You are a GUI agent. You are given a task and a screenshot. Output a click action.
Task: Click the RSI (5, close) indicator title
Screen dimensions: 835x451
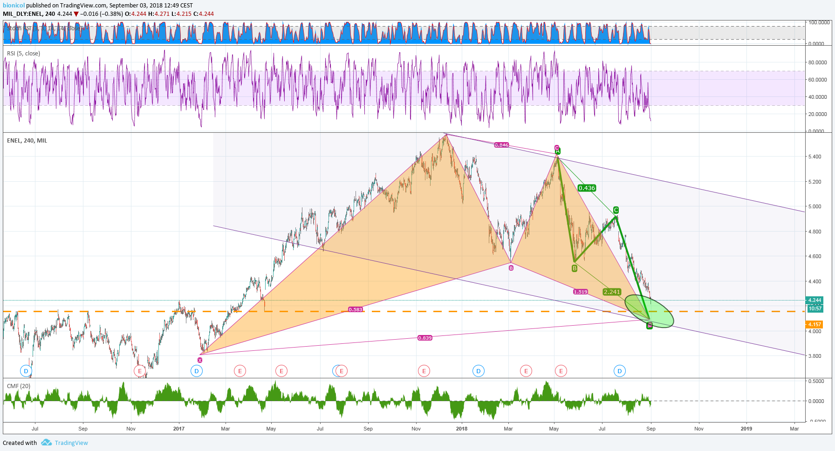pos(23,54)
